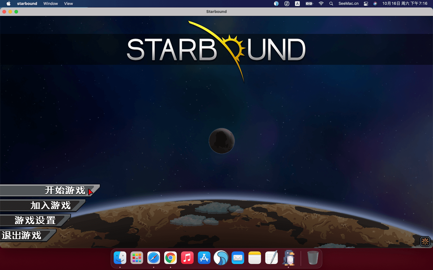The width and height of the screenshot is (433, 270).
Task: Open Wi-Fi status in menu bar
Action: pos(321,4)
